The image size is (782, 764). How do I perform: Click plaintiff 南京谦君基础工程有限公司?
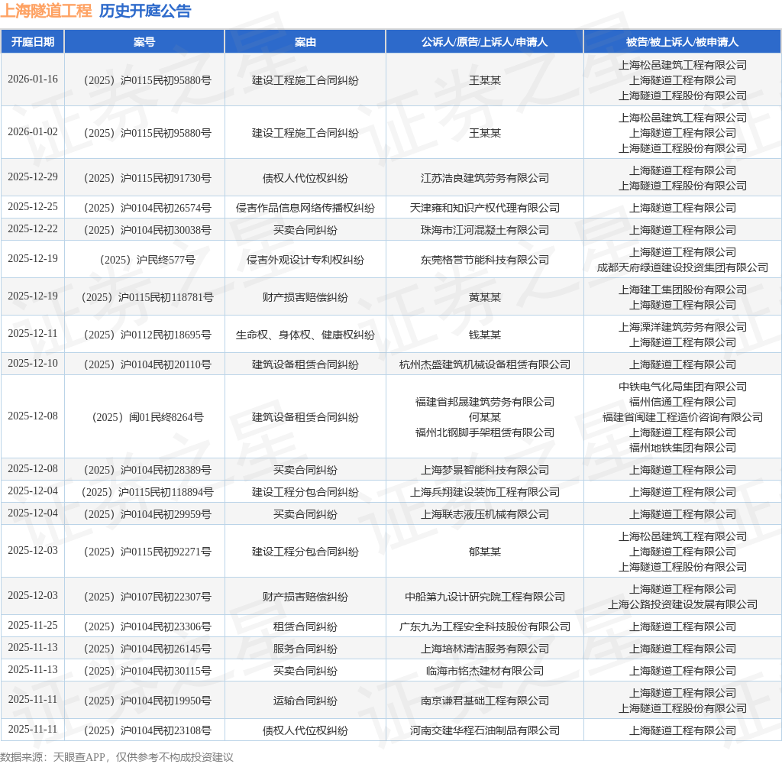[485, 701]
